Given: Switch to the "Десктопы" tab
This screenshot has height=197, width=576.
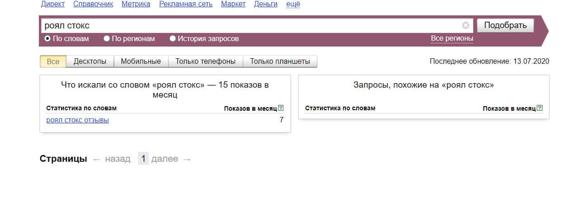Looking at the screenshot, I should point(90,61).
